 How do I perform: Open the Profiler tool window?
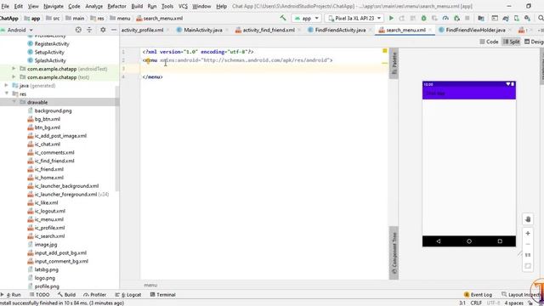pos(94,295)
